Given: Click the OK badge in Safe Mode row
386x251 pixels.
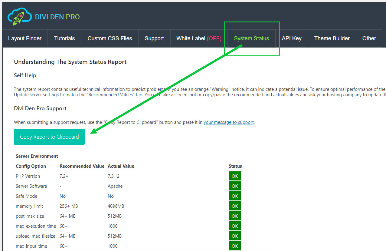Looking at the screenshot, I should click(x=235, y=196).
